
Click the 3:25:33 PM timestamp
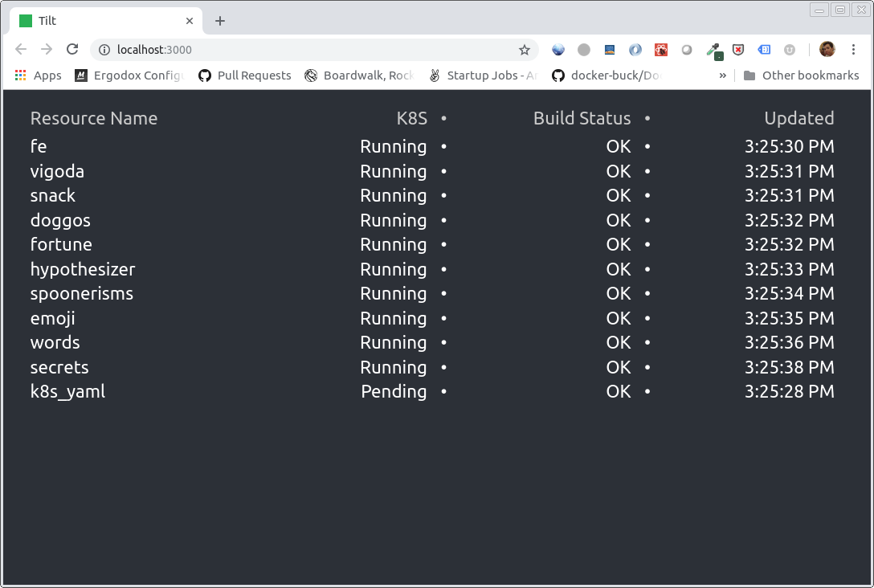pyautogui.click(x=790, y=269)
